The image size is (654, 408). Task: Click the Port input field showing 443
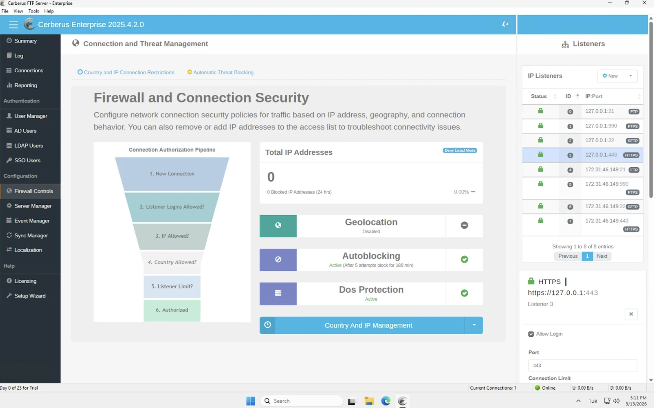[582, 365]
